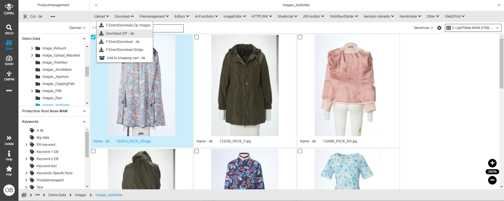
Task: Click the breadcrumb ellipsis dots
Action: coord(37,195)
